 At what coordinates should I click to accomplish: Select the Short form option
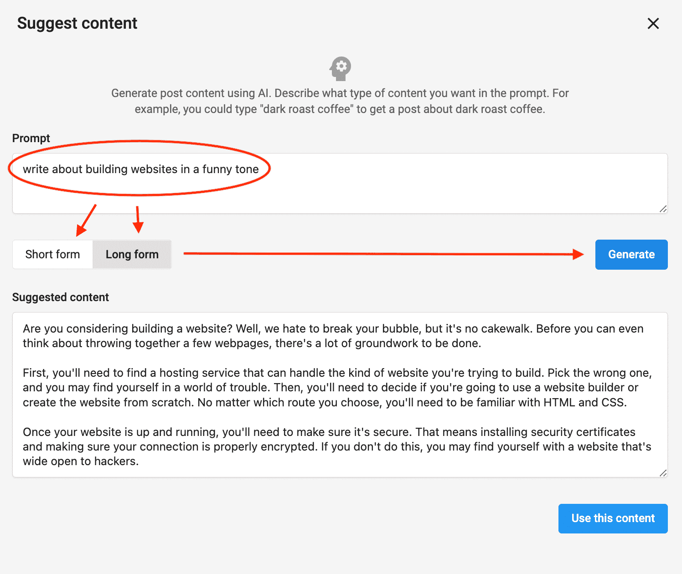[x=53, y=255]
